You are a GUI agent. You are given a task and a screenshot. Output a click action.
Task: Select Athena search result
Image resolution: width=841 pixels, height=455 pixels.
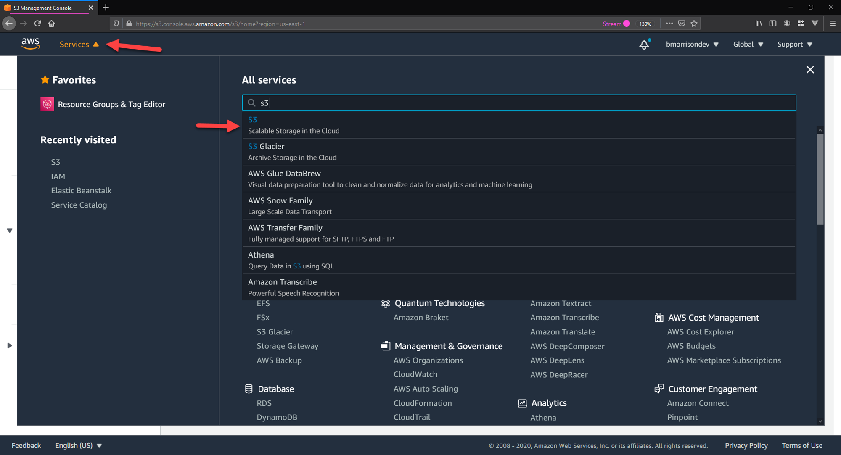tap(519, 260)
